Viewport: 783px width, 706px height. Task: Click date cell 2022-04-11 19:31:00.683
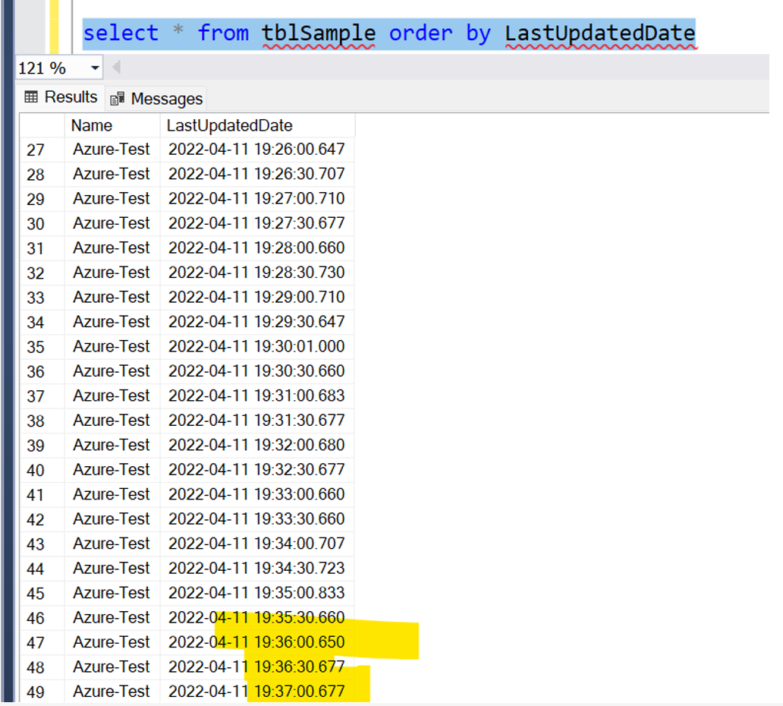point(257,396)
